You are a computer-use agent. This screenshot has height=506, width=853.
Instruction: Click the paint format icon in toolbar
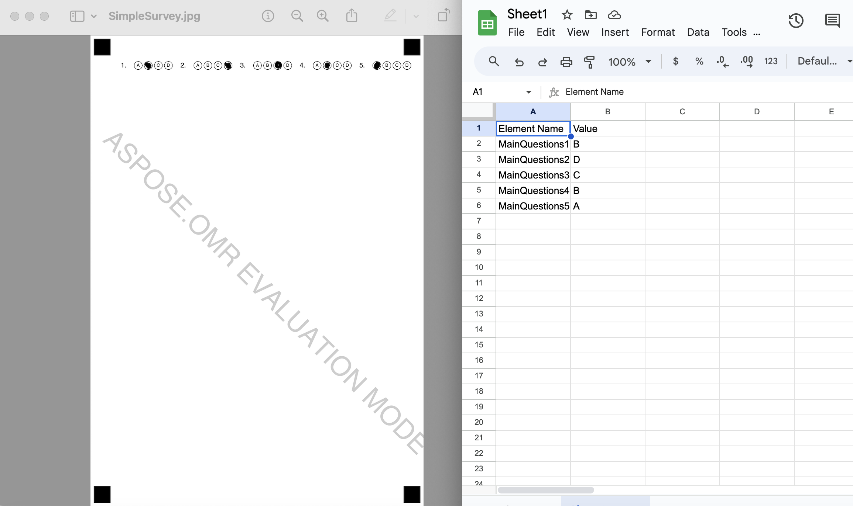589,61
